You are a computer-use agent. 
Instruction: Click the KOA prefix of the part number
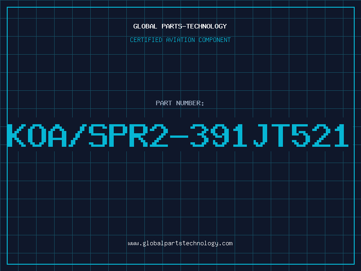click(37, 135)
